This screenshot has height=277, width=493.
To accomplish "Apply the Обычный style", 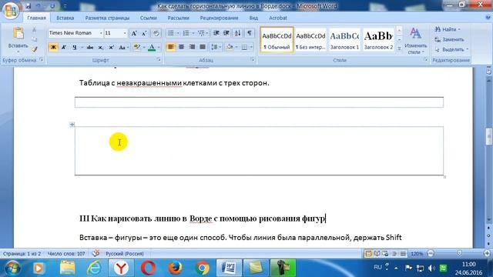I will (x=277, y=40).
